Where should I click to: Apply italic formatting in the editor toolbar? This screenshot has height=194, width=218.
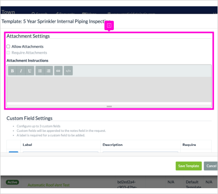(x=21, y=71)
